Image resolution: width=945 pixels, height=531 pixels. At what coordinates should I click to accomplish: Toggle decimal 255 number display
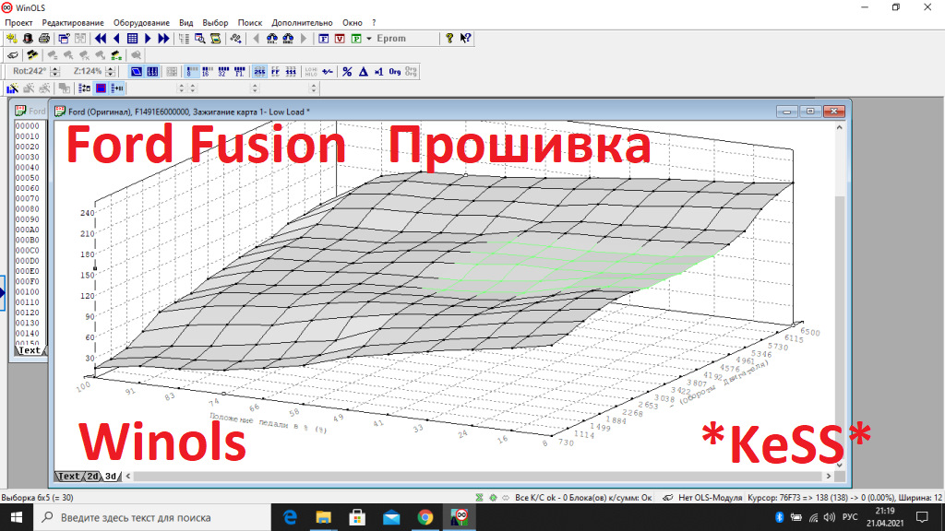(259, 72)
